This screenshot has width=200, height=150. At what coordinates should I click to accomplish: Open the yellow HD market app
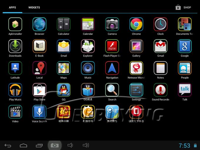(88, 112)
